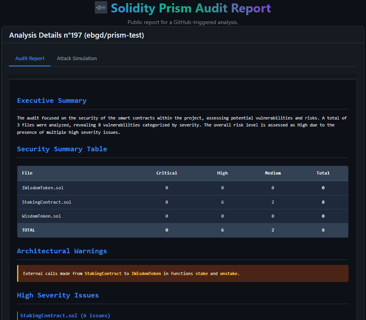Click the unstake function reference in the warning

[x=229, y=273]
